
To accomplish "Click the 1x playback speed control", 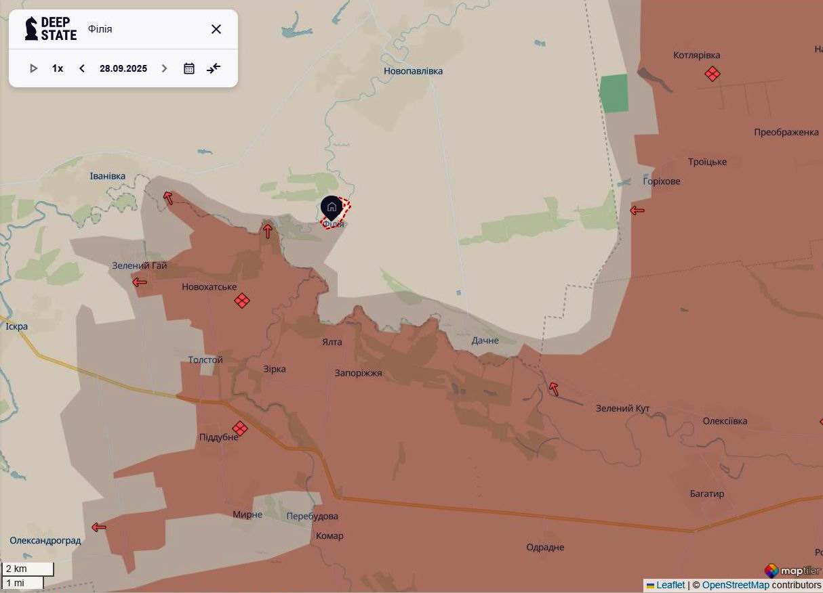I will tap(57, 68).
